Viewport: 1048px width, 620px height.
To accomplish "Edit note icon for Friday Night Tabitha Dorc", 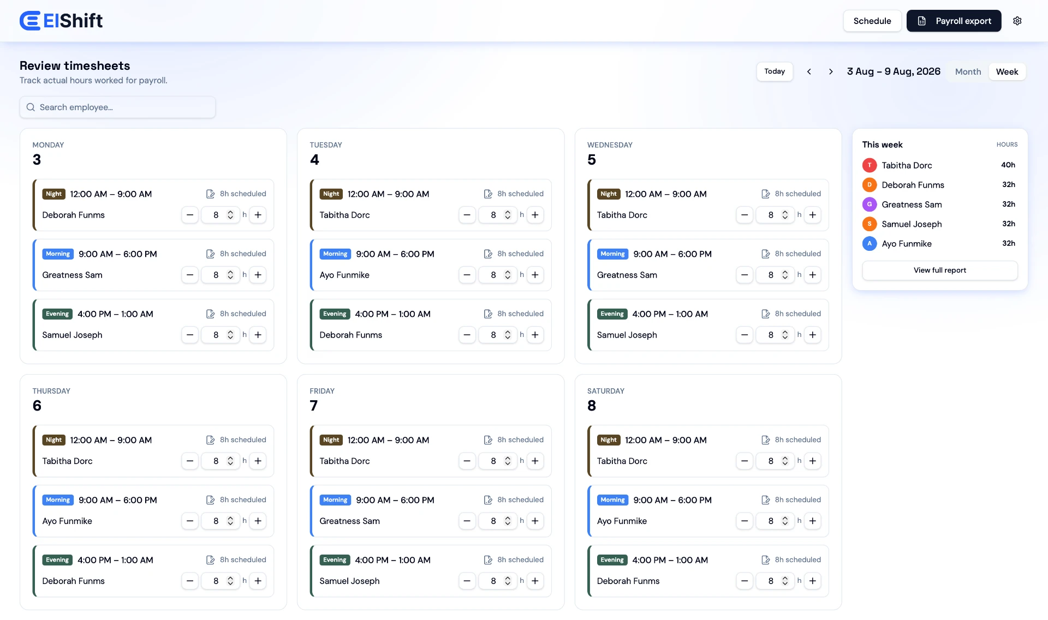I will (x=488, y=440).
